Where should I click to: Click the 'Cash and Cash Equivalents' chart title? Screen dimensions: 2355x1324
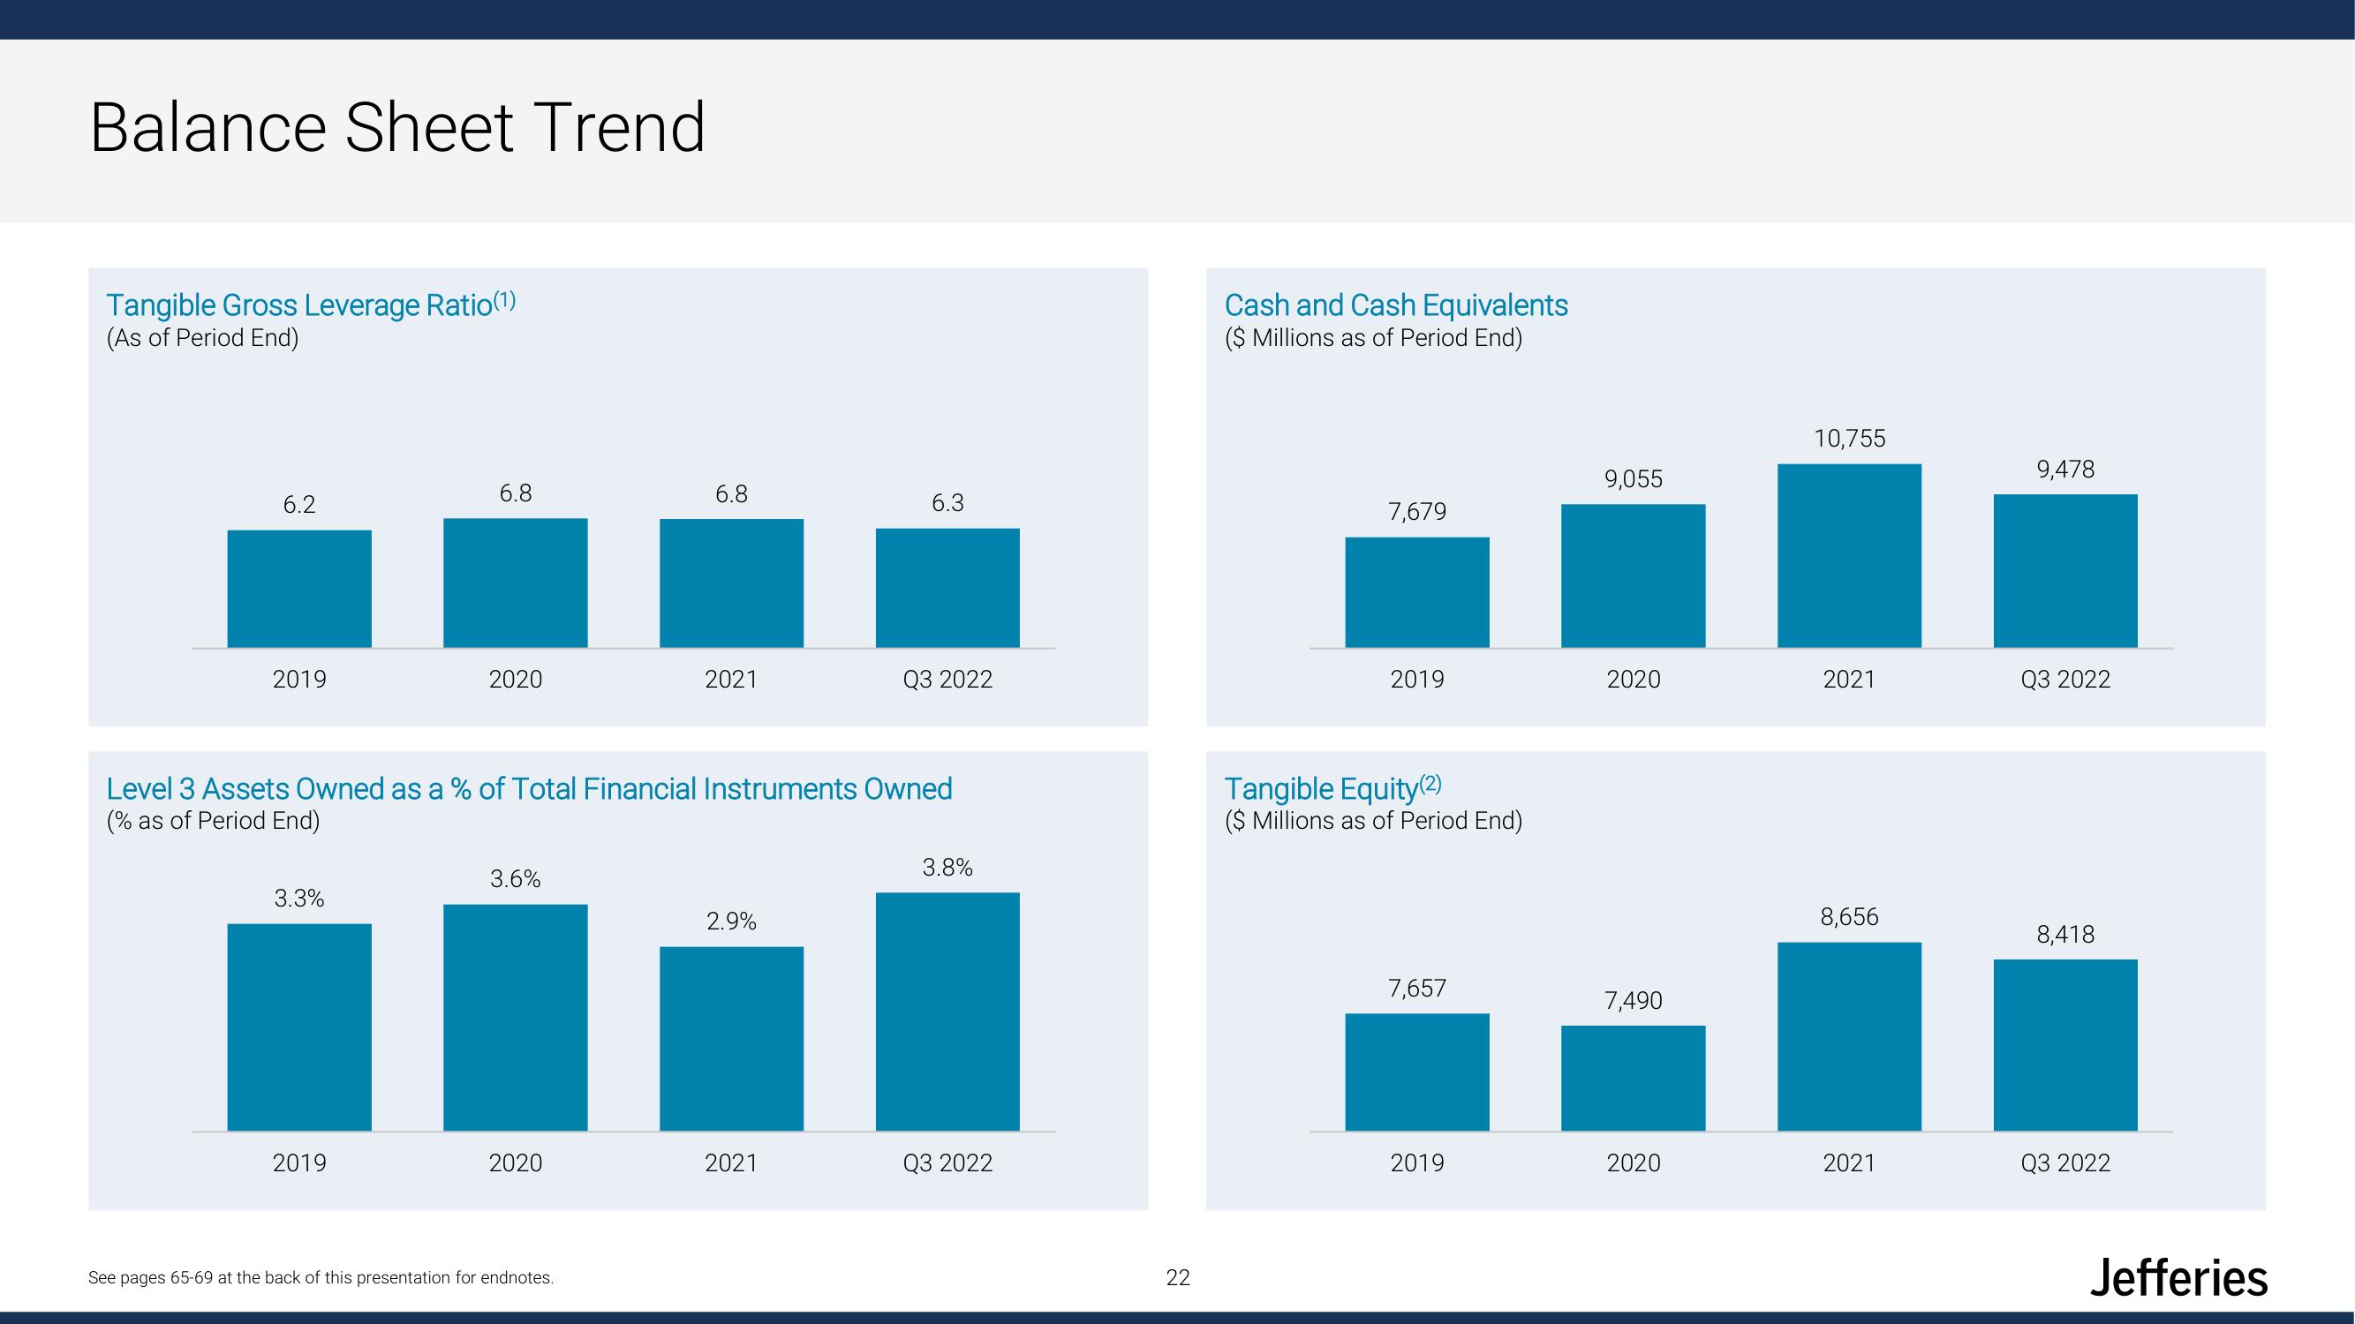coord(1396,305)
